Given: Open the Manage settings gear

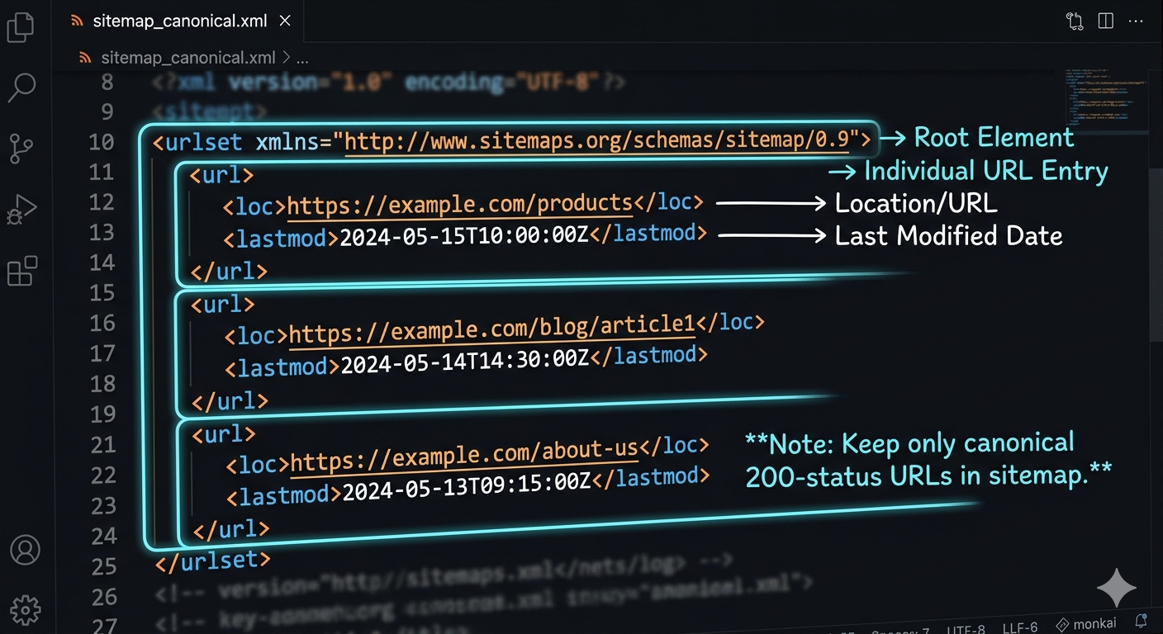Looking at the screenshot, I should [25, 609].
